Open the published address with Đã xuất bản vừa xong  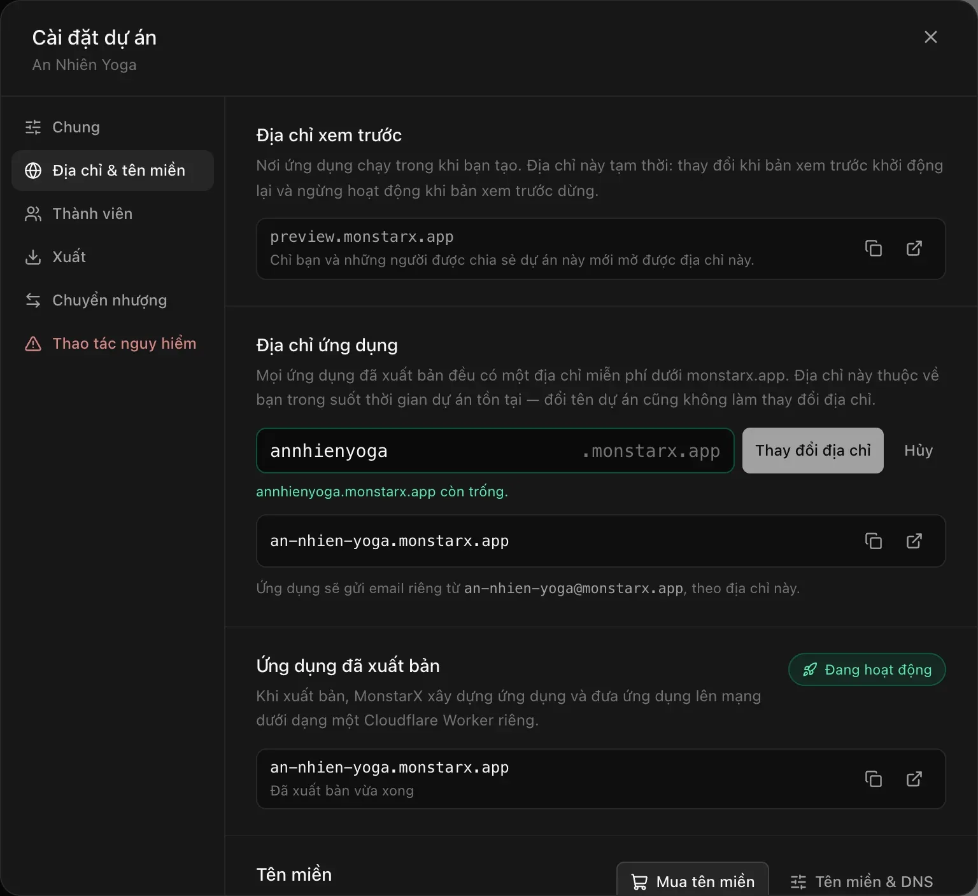click(914, 779)
